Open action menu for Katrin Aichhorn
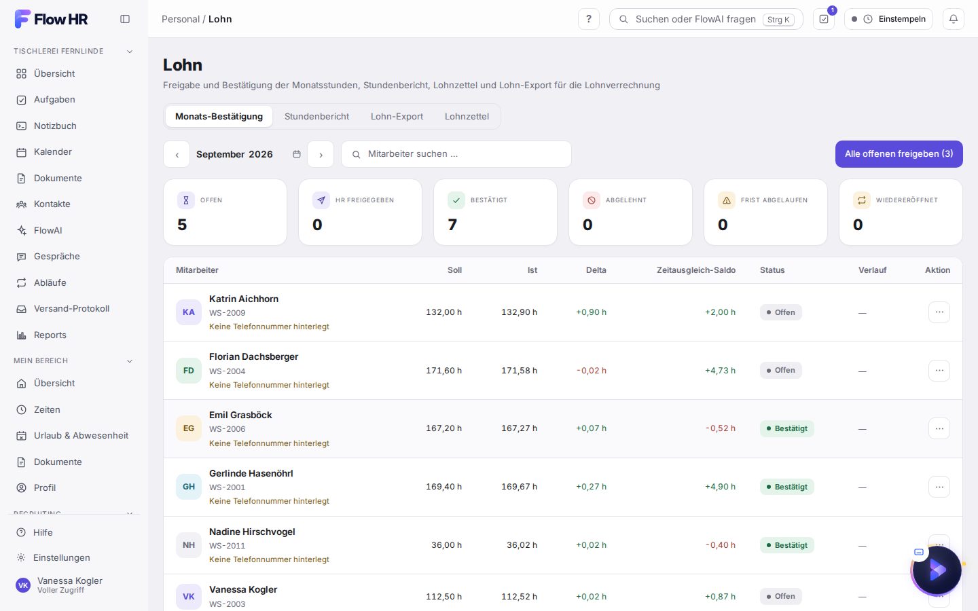978x611 pixels. (x=939, y=312)
